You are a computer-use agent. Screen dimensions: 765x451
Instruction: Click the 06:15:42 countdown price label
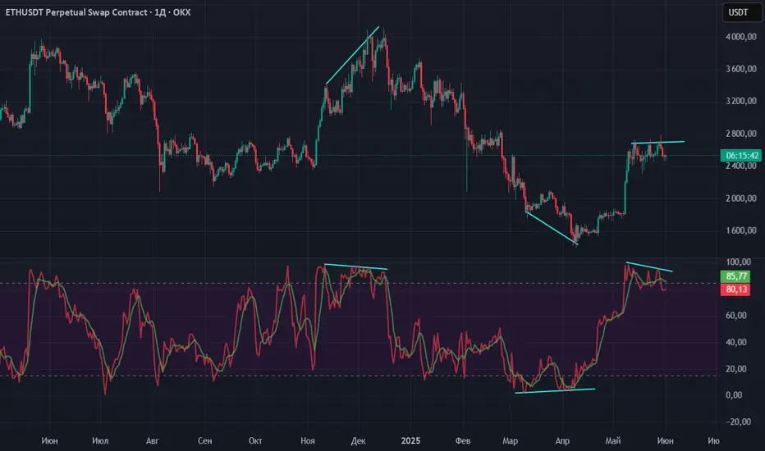click(x=741, y=156)
